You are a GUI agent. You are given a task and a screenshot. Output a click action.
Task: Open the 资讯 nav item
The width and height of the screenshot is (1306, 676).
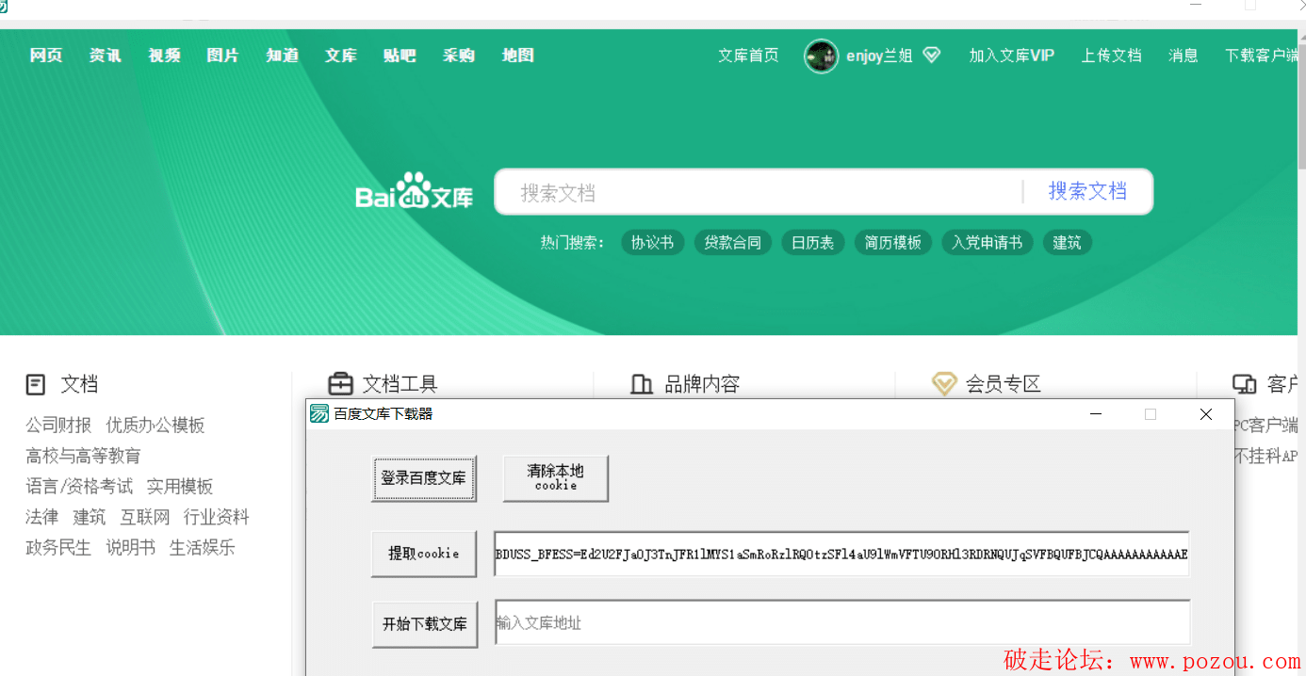[x=106, y=56]
